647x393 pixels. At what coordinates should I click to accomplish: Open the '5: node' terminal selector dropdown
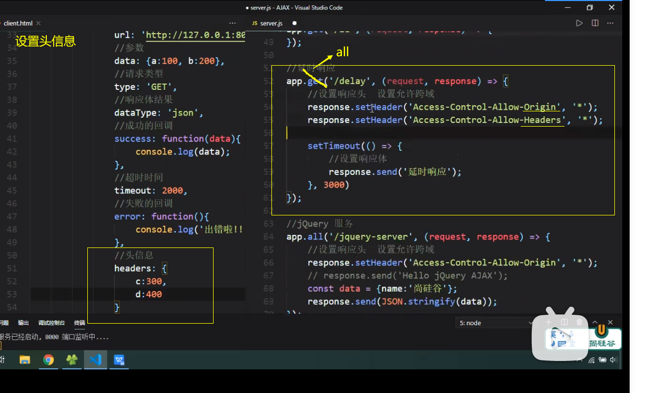click(496, 323)
